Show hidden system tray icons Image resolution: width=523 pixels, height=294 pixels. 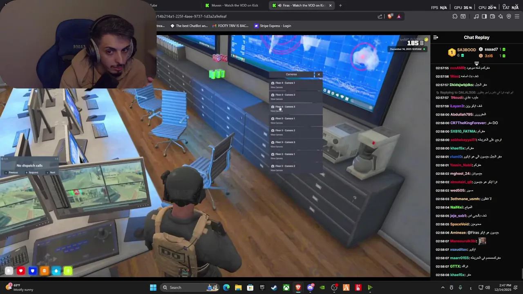click(443, 287)
